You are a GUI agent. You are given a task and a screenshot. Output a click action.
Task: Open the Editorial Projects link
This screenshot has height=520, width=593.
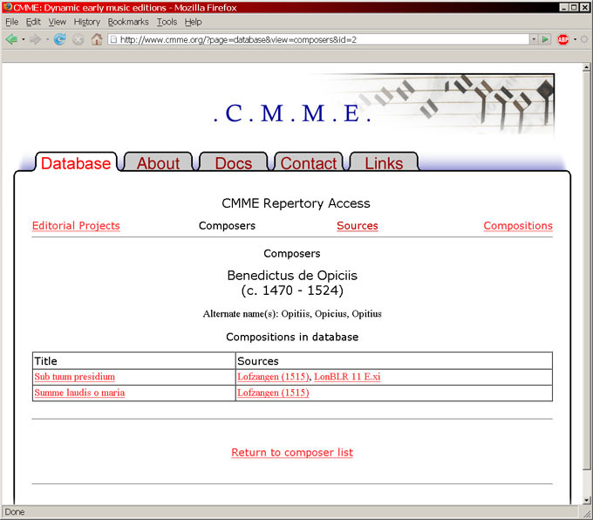point(76,226)
